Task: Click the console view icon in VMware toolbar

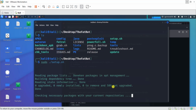Action: click(x=81, y=7)
